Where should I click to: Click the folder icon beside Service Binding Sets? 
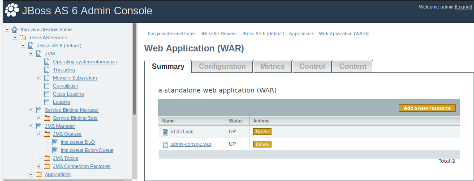pyautogui.click(x=47, y=118)
